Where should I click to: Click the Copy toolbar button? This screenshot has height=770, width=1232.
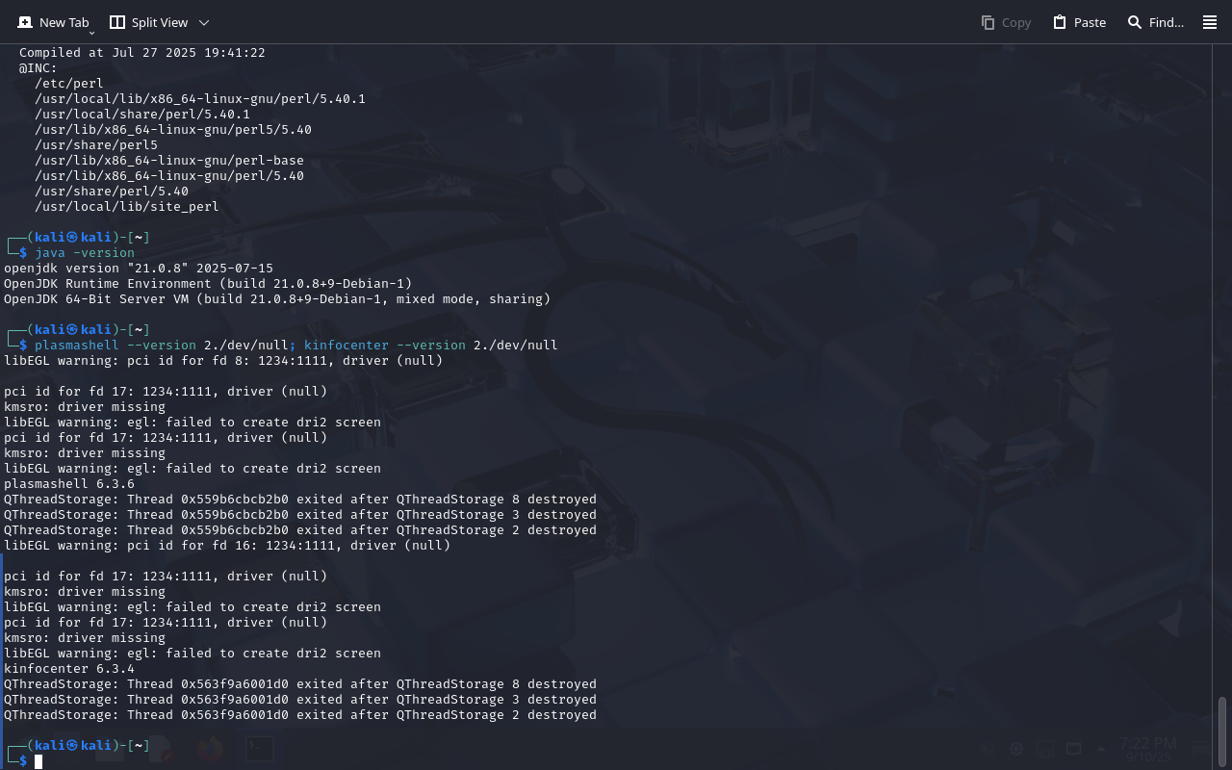tap(1006, 22)
